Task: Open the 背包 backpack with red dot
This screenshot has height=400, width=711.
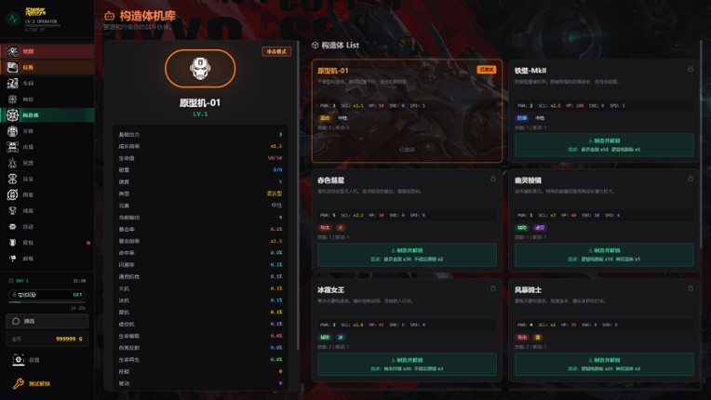Action: pyautogui.click(x=13, y=243)
